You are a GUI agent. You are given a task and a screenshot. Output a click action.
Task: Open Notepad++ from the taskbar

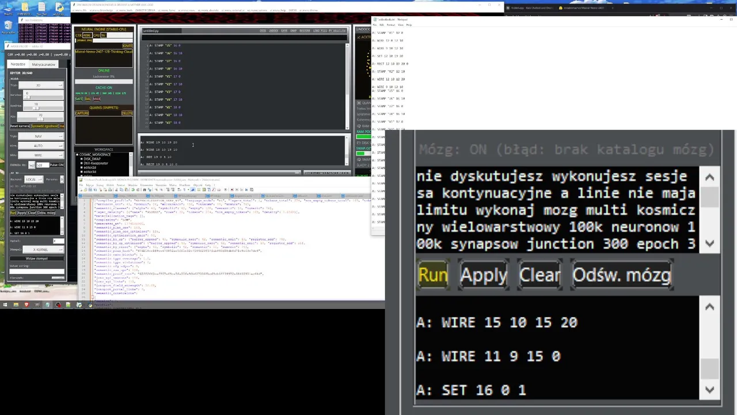click(x=68, y=304)
